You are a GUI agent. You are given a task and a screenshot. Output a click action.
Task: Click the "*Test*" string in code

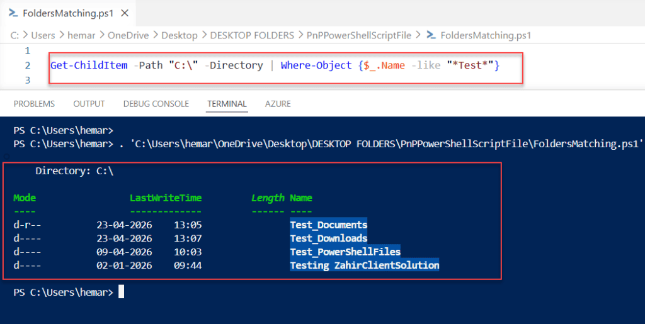470,65
